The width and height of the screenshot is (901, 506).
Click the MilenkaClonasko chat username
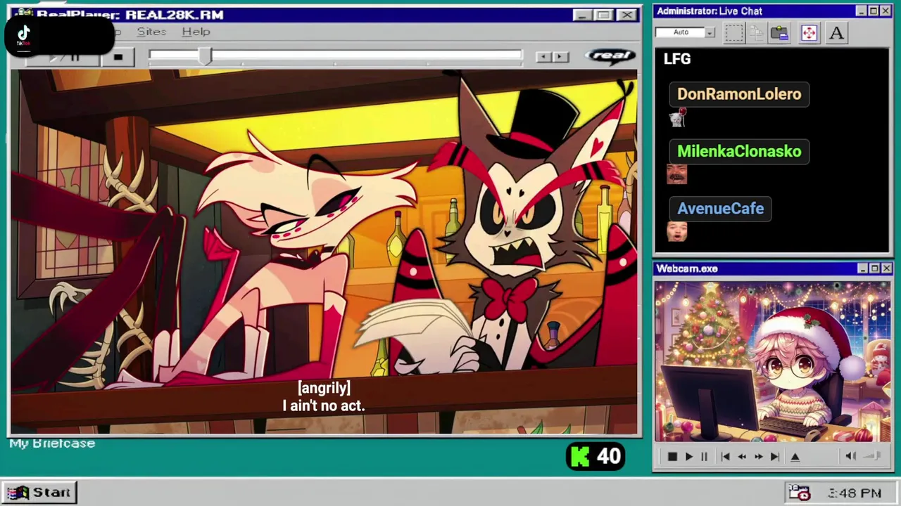pos(739,151)
